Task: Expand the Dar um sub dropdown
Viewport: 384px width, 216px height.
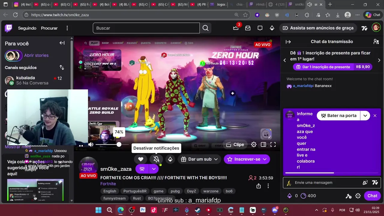Action: pos(216,159)
